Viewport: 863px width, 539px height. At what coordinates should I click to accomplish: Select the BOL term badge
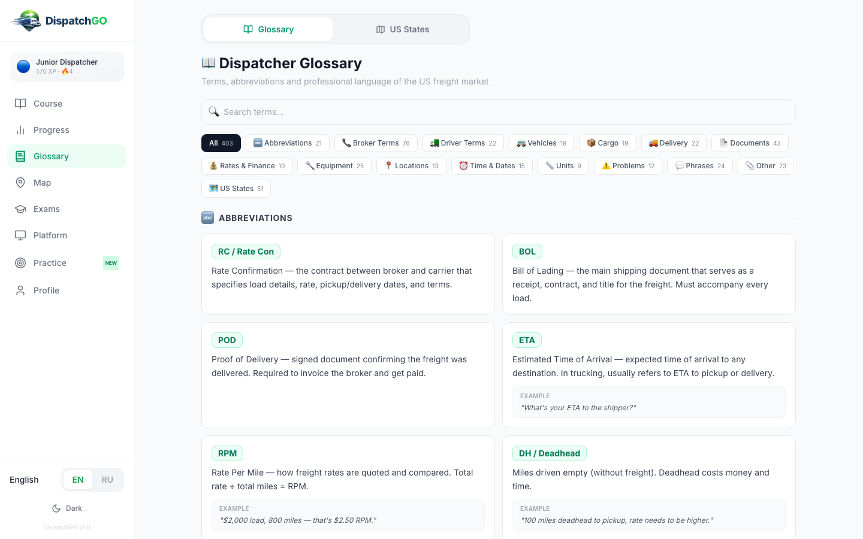coord(527,252)
